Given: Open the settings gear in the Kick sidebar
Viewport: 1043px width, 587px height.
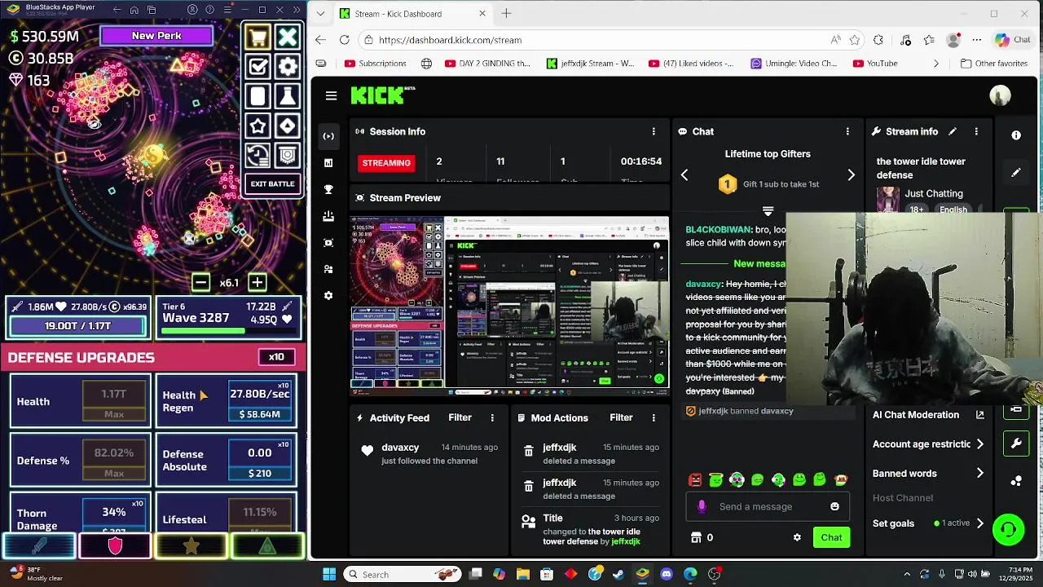Looking at the screenshot, I should 328,295.
